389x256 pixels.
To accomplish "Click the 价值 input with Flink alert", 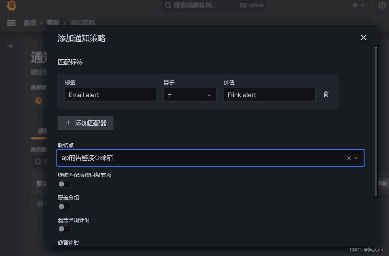I will 270,95.
